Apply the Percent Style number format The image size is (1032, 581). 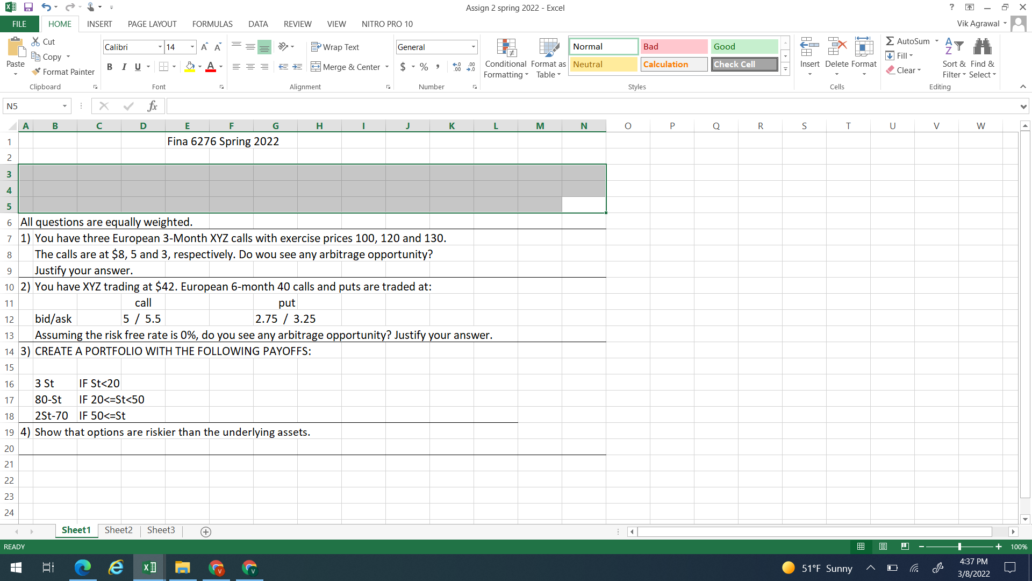click(424, 67)
